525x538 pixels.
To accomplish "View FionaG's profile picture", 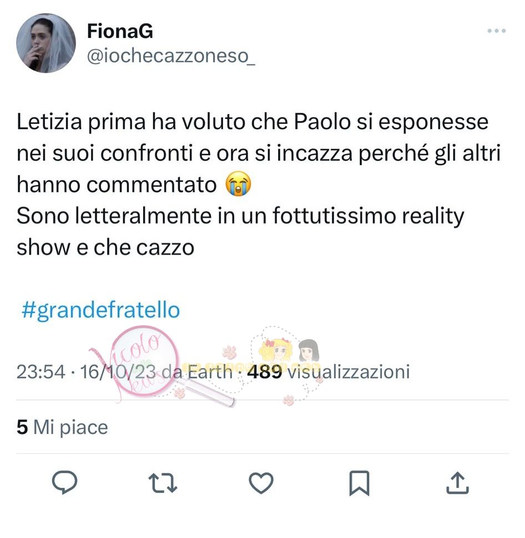I will coord(46,43).
